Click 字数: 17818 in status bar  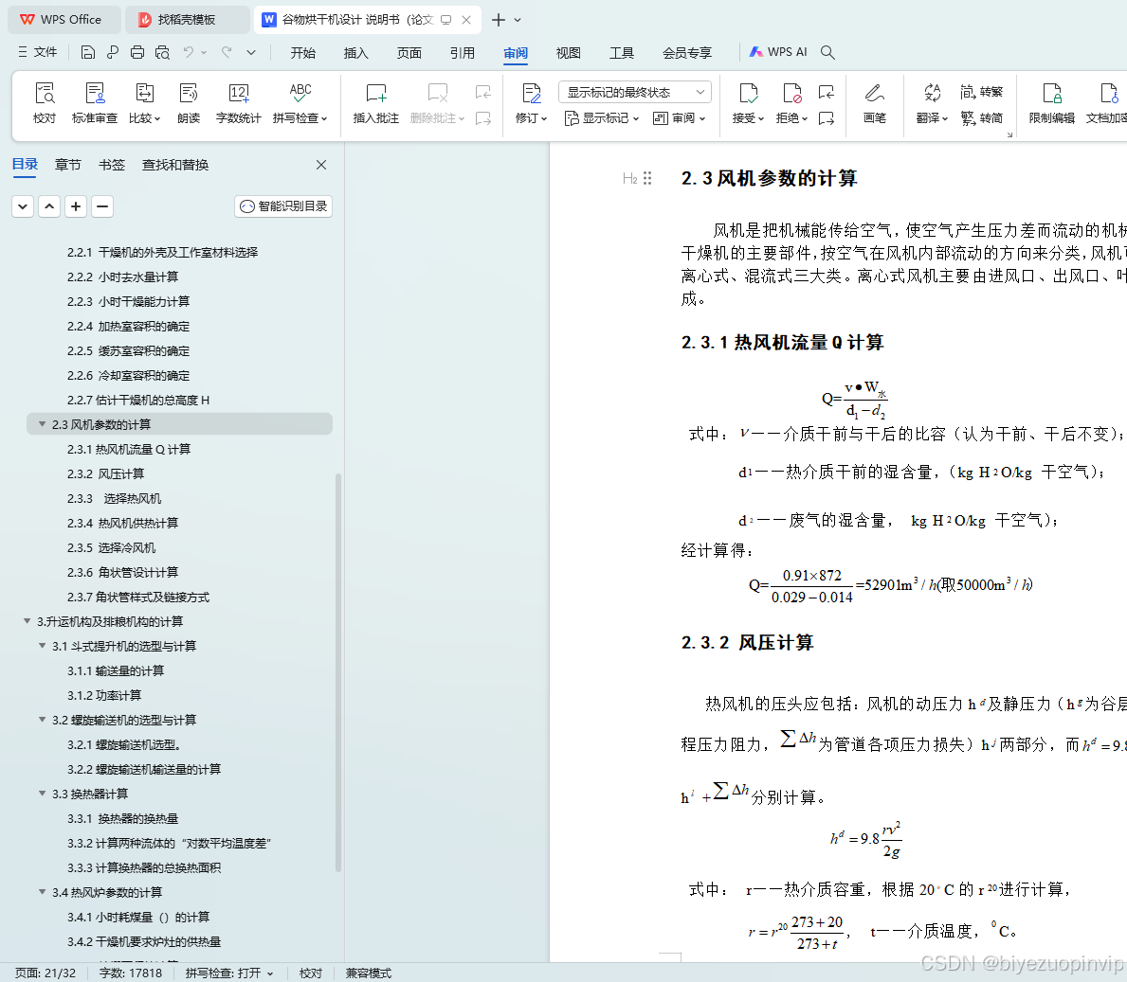tap(131, 973)
